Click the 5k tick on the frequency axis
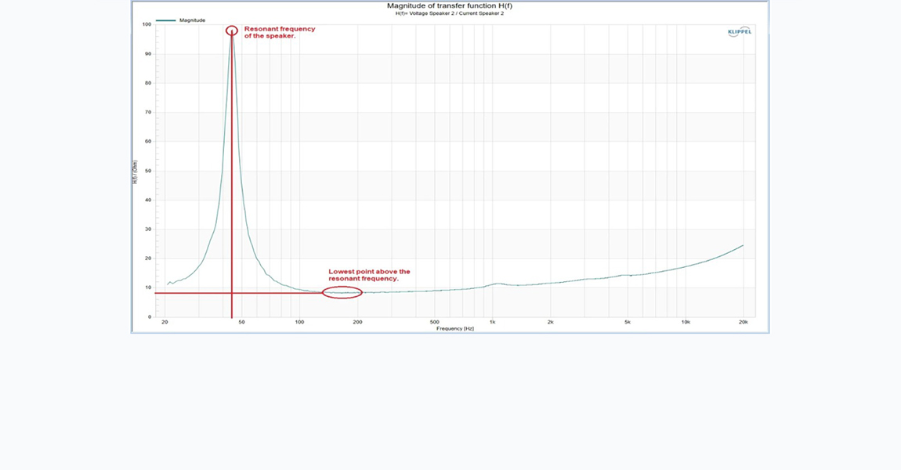901x470 pixels. pos(628,322)
